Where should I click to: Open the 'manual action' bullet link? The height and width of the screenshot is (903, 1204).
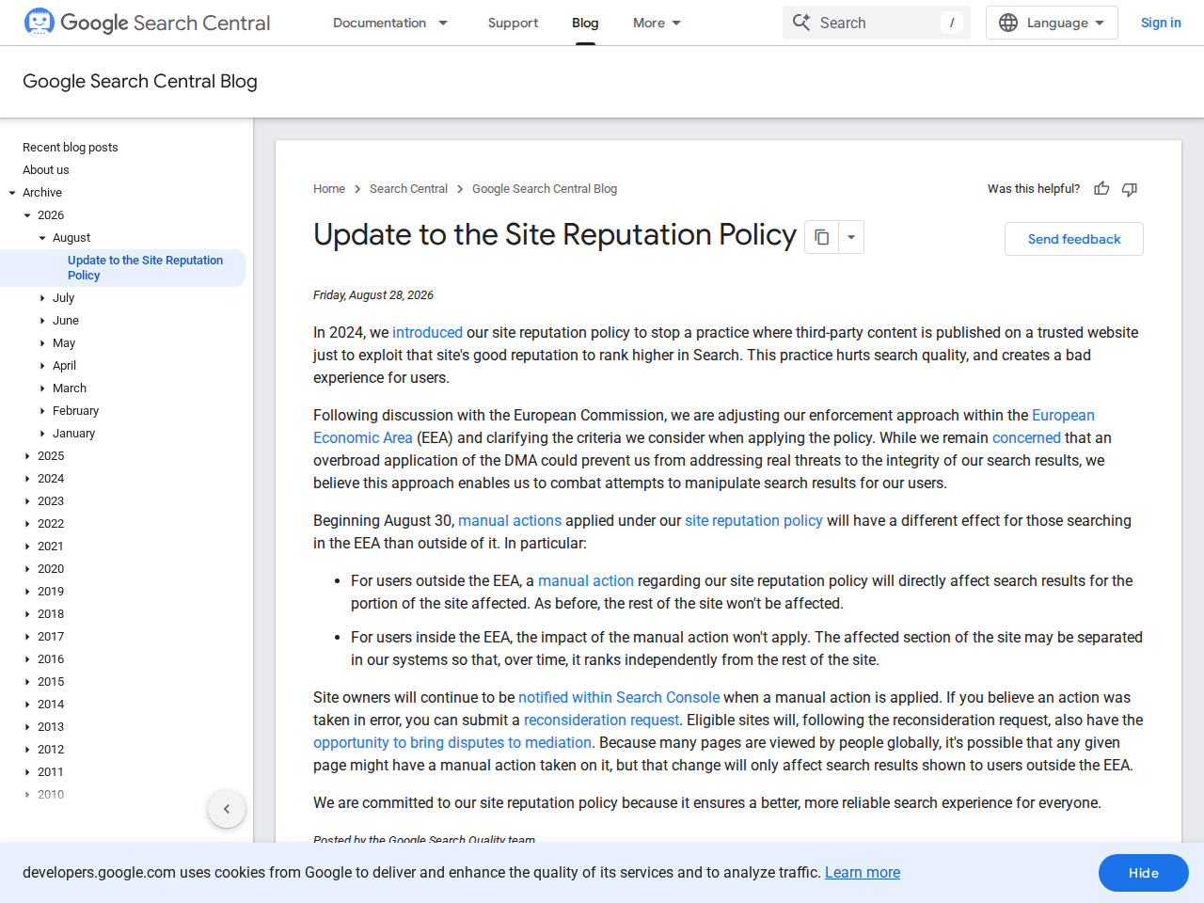click(x=586, y=580)
